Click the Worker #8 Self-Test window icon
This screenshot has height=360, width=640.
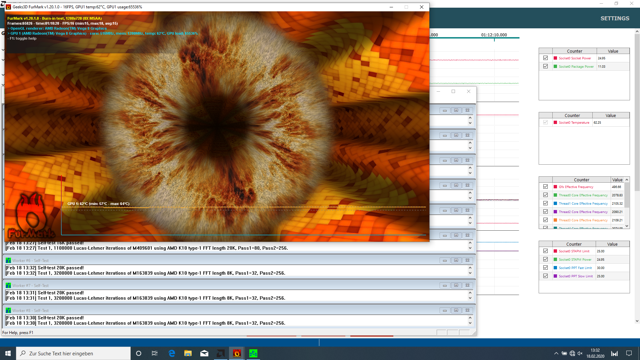pyautogui.click(x=8, y=311)
